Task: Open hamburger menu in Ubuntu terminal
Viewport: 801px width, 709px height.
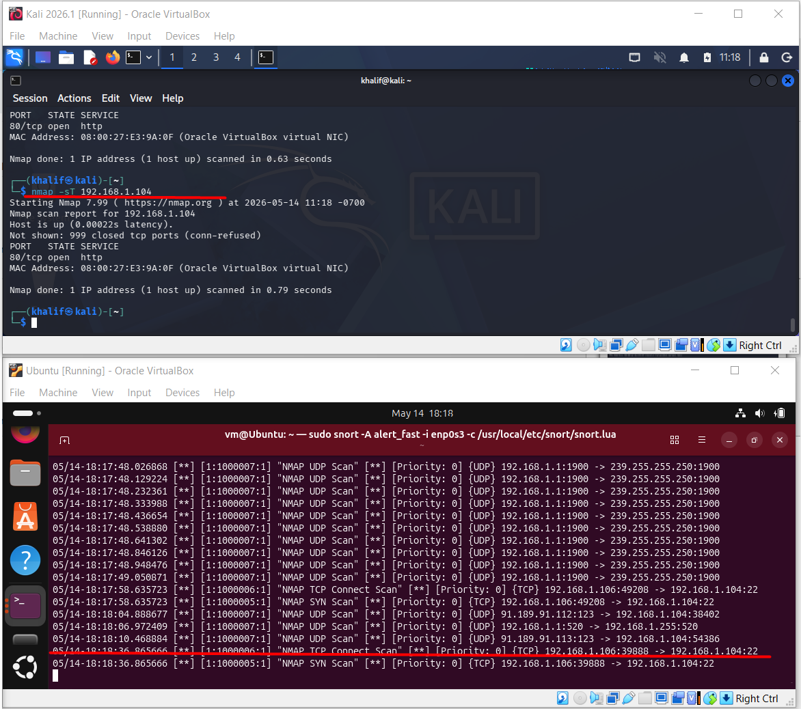Action: [x=702, y=440]
